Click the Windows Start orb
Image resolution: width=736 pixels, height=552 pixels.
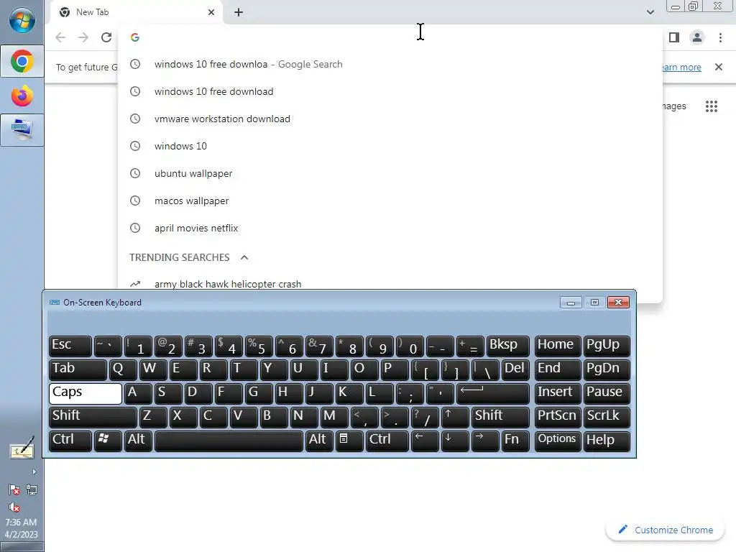point(22,21)
